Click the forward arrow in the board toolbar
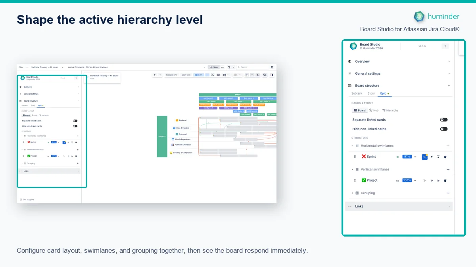This screenshot has width=476, height=267. click(x=160, y=75)
